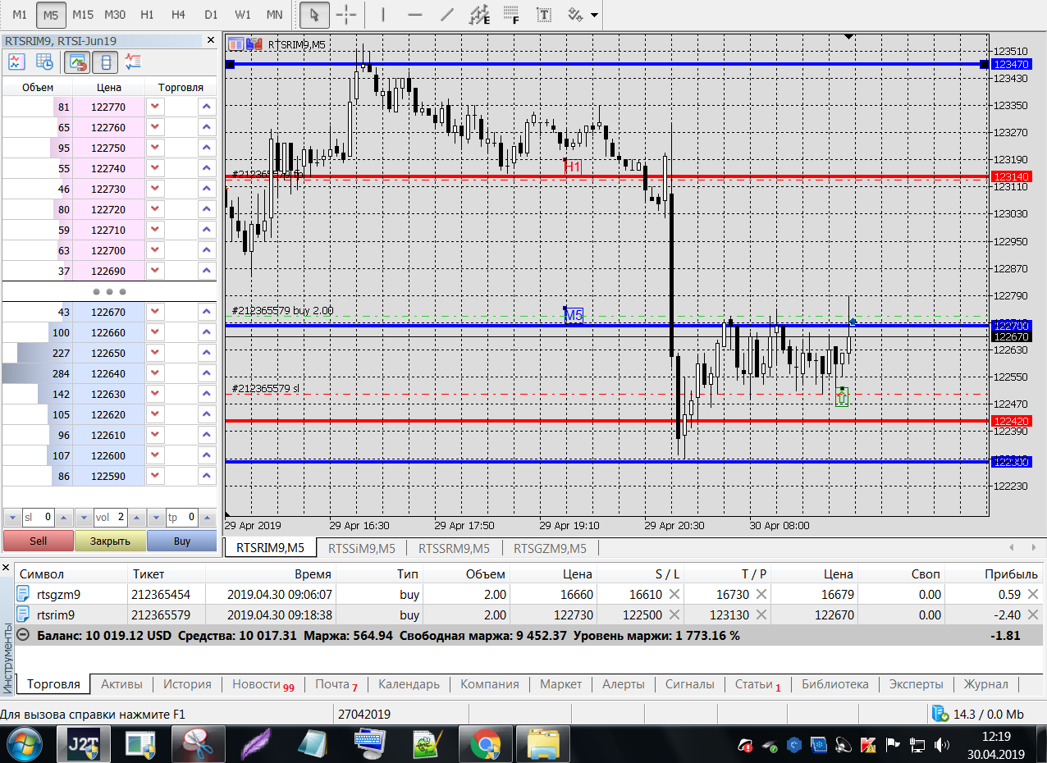Image resolution: width=1047 pixels, height=763 pixels.
Task: Click the sell arrow at price 122700
Action: pos(155,250)
